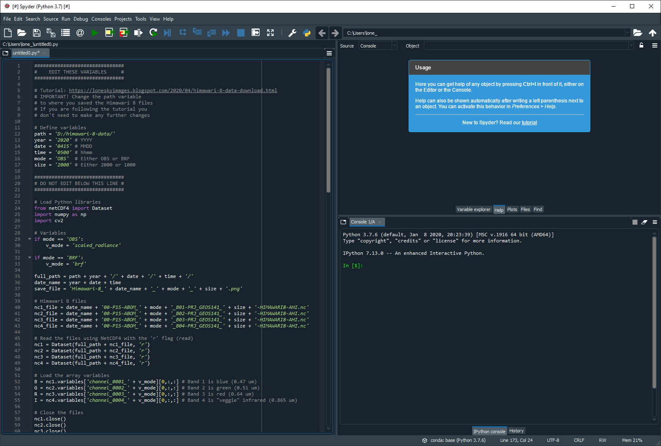
Task: Open the himawari-8 tutorial URL in the code
Action: [x=173, y=90]
